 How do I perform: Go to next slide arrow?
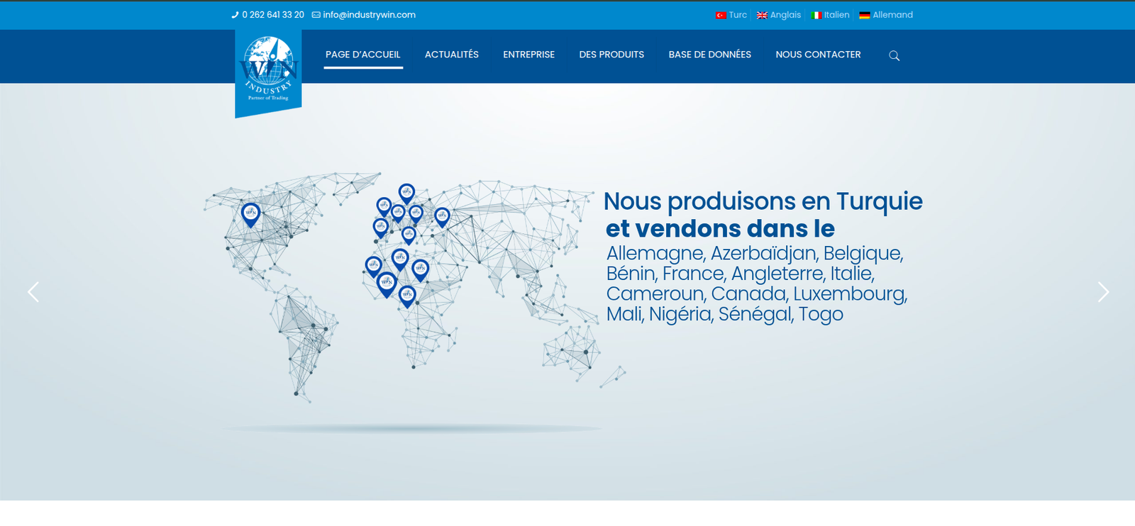point(1103,292)
